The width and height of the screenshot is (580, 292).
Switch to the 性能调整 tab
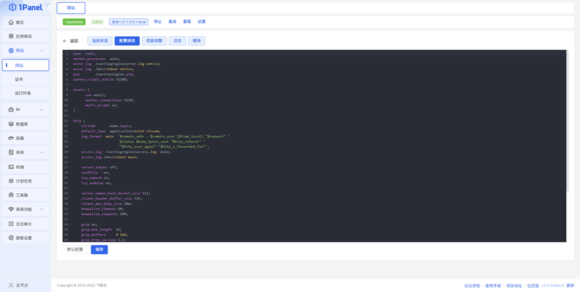[x=154, y=41]
